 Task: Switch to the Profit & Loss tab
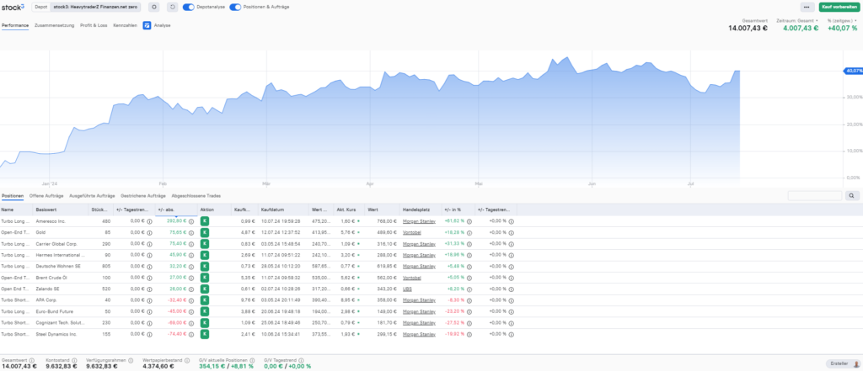(94, 25)
